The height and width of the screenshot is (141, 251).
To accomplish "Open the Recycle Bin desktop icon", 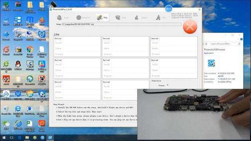I will point(6,110).
